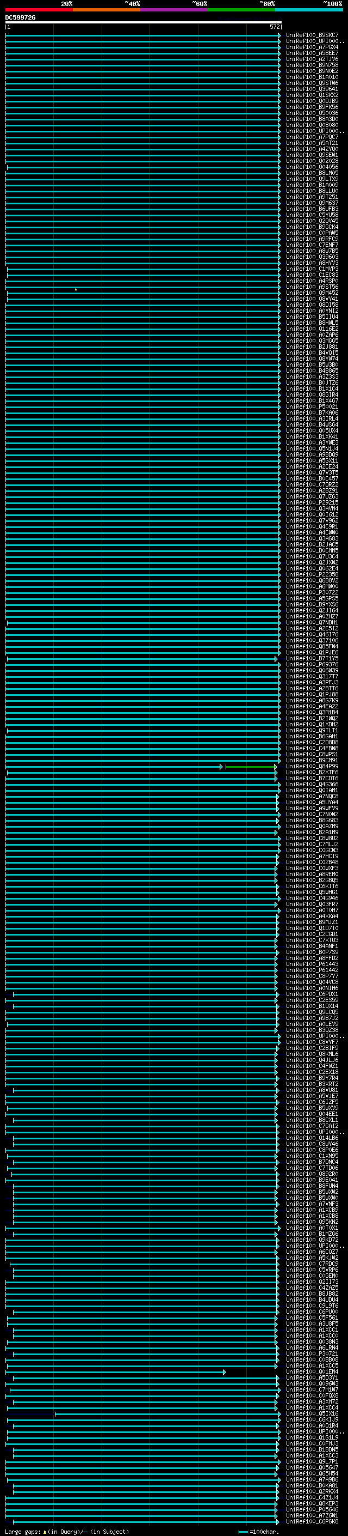
Task: Click label UniRef100_Q5IX16
Action: [312, 1414]
